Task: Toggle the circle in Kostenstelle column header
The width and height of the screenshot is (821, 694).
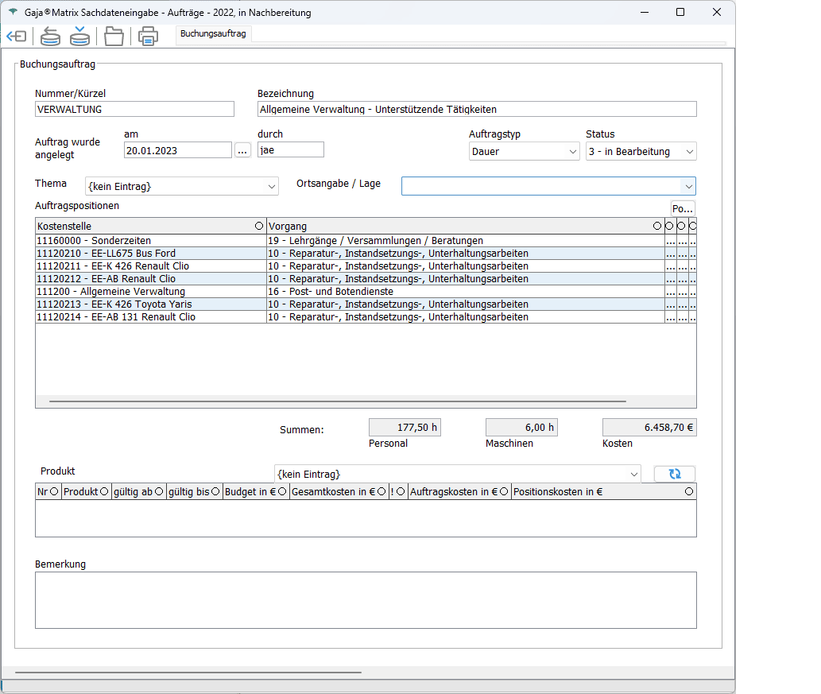Action: [259, 227]
